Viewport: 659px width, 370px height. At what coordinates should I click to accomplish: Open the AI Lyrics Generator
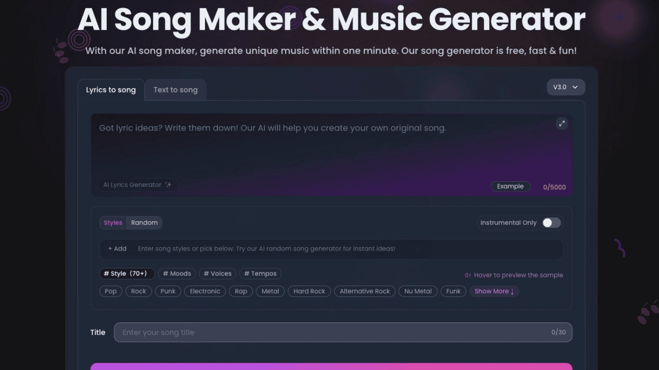coord(137,185)
